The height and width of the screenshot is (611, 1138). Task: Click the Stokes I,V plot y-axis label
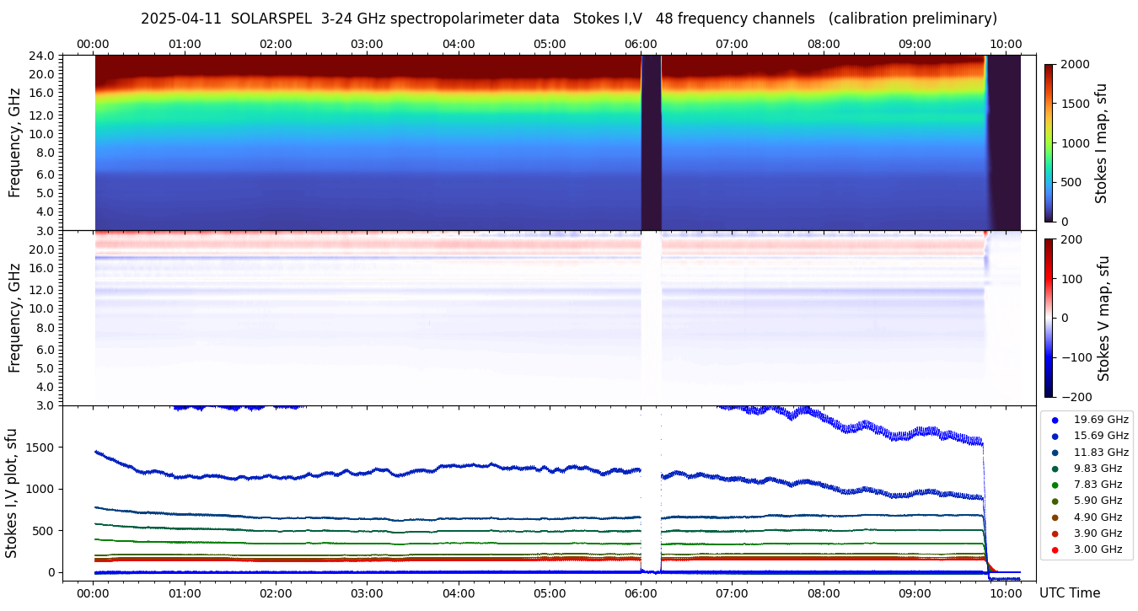(x=12, y=492)
